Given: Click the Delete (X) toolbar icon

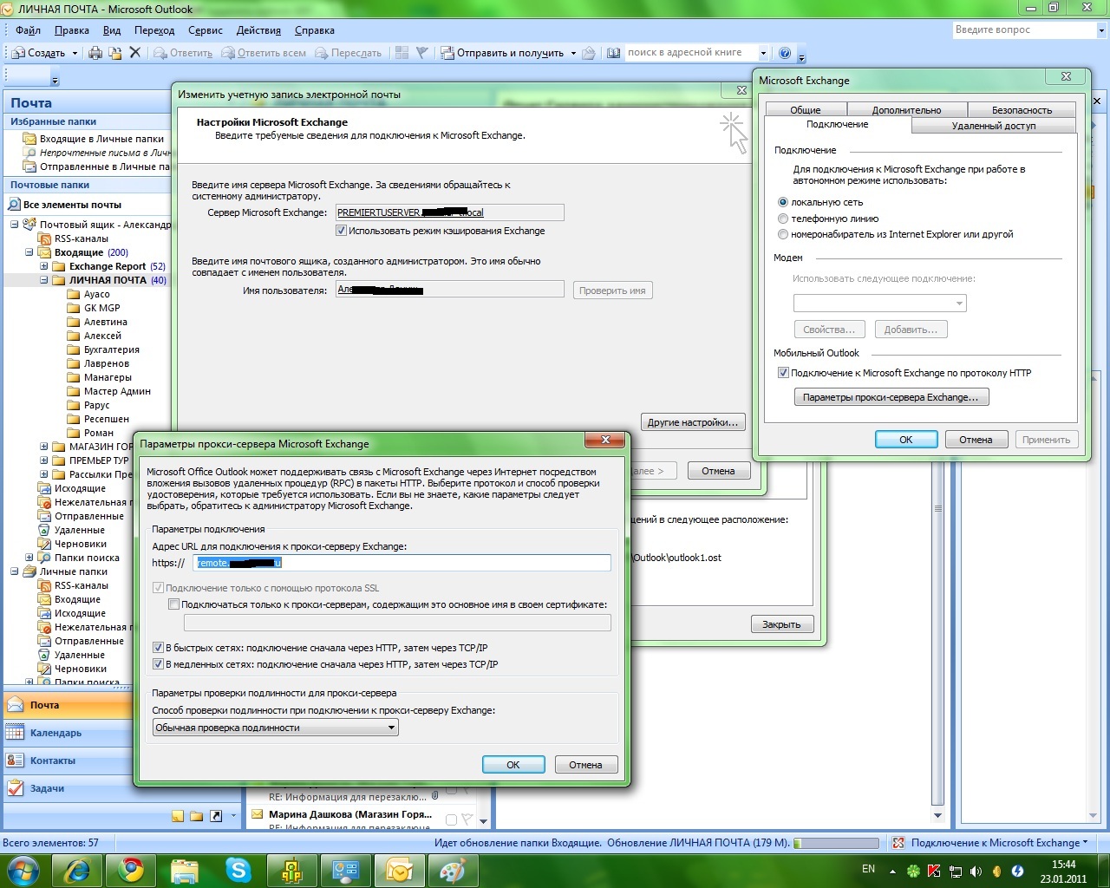Looking at the screenshot, I should point(134,53).
